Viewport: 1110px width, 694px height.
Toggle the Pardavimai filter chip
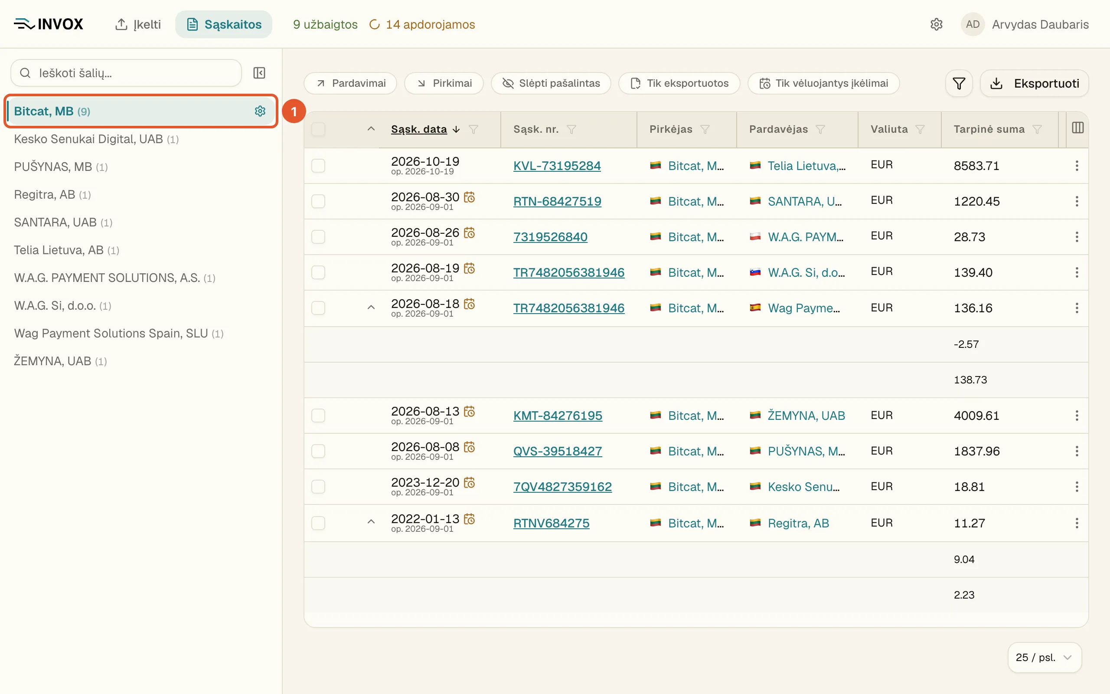coord(350,84)
